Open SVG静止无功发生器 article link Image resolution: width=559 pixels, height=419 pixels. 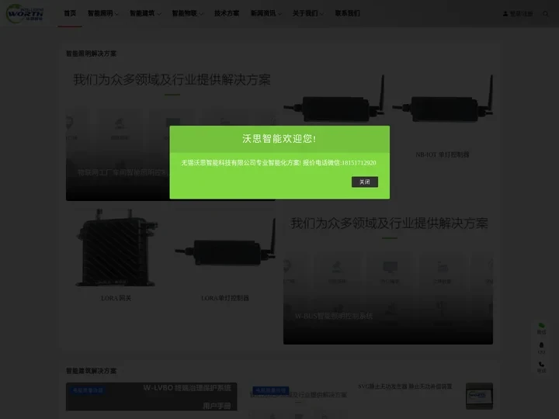tap(405, 386)
